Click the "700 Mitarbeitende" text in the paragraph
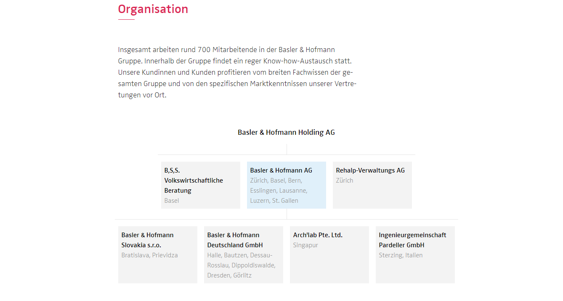Image resolution: width=563 pixels, height=301 pixels. click(x=225, y=50)
